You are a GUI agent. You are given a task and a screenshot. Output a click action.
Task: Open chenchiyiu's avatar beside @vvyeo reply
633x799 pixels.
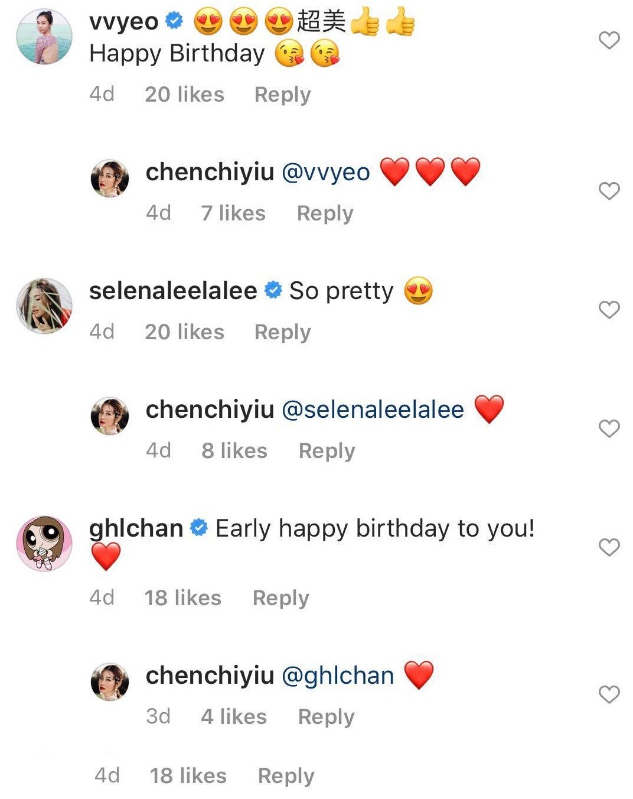pyautogui.click(x=110, y=178)
